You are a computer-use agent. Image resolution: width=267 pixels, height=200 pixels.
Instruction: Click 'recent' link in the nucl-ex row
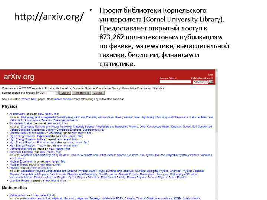point(56,161)
